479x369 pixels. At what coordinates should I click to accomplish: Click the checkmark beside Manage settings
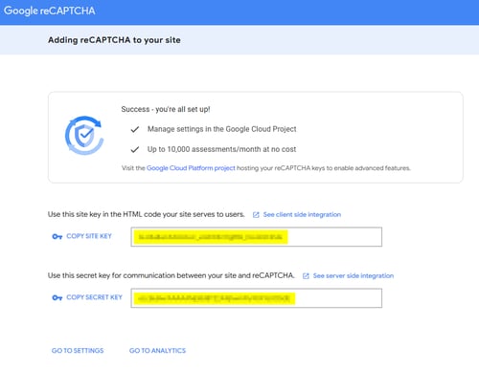135,129
